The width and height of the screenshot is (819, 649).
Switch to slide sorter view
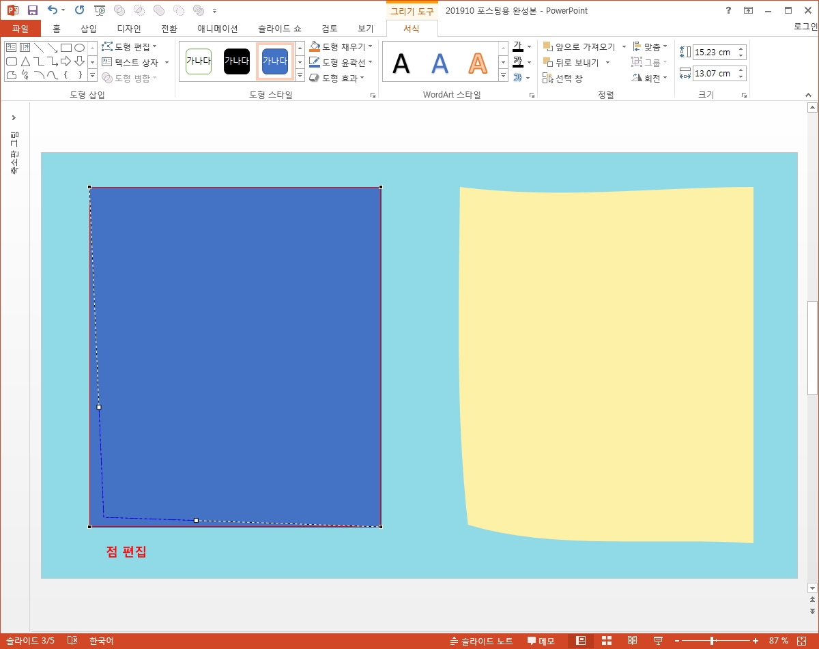(x=606, y=641)
